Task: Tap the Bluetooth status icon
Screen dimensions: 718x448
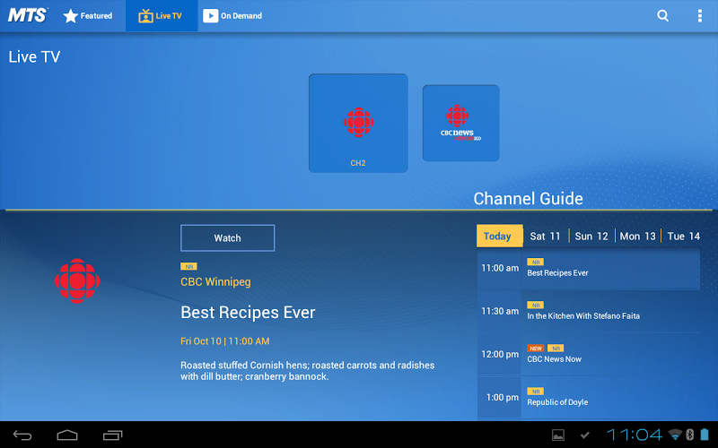Action: pyautogui.click(x=689, y=435)
